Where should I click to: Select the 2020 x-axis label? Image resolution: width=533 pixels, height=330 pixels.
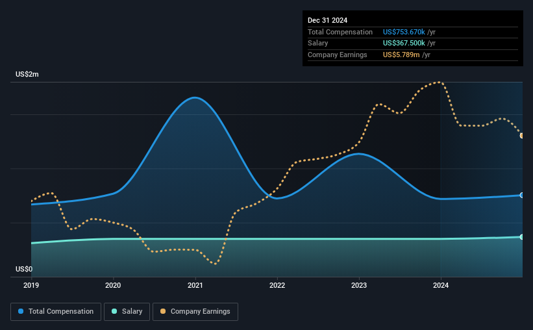[113, 285]
